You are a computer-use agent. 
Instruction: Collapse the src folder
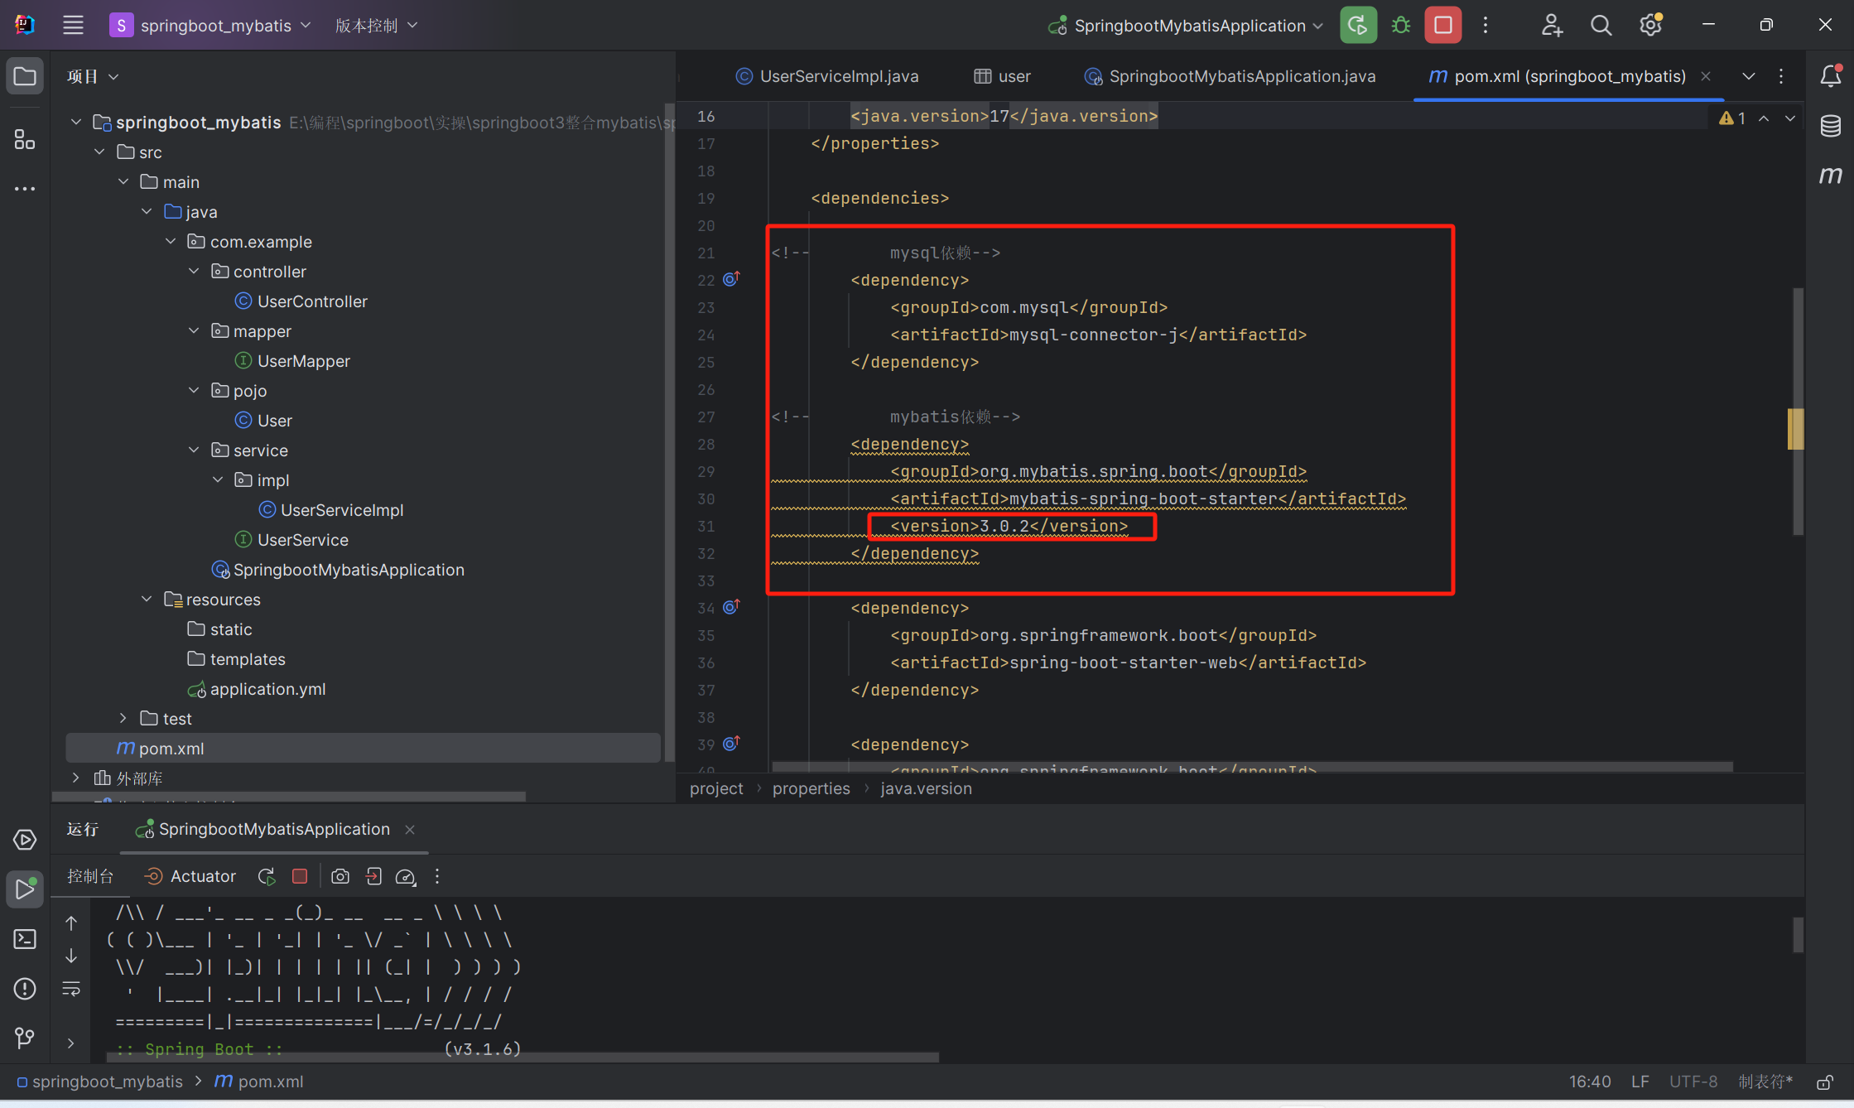pos(99,152)
